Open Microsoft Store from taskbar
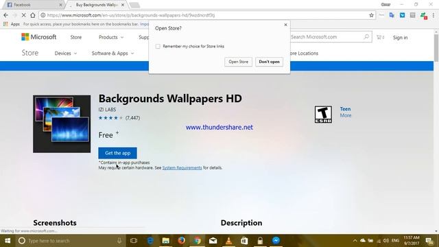 click(244, 241)
